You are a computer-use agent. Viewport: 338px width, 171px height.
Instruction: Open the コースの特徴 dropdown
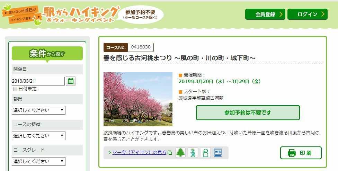pyautogui.click(x=38, y=136)
